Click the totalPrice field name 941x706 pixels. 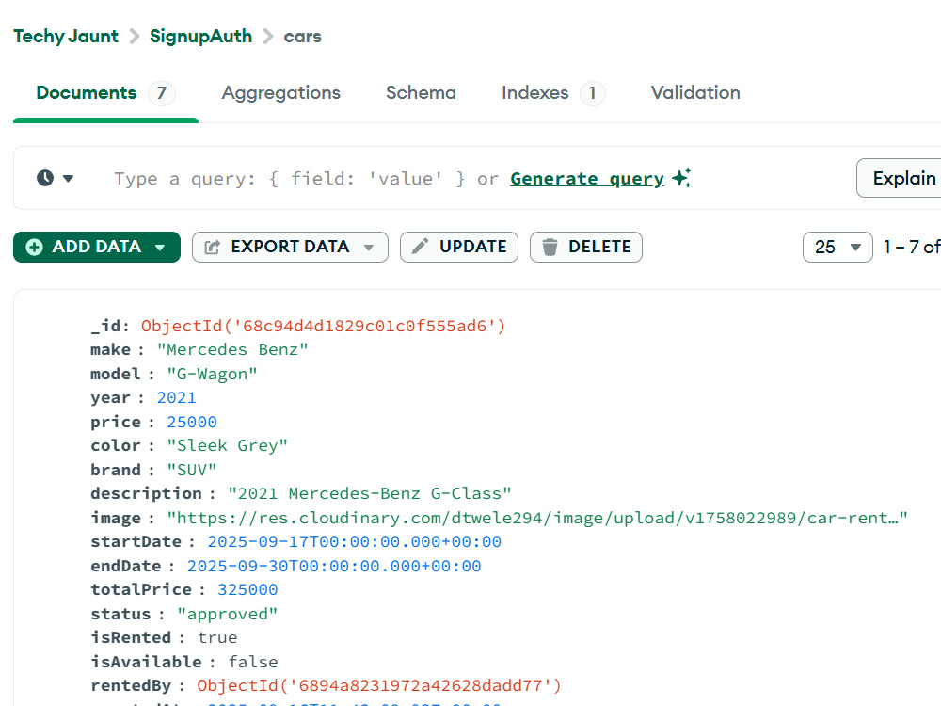141,590
